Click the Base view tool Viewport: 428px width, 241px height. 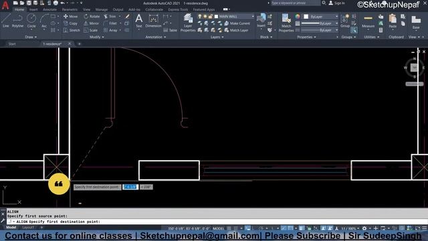coord(416,22)
